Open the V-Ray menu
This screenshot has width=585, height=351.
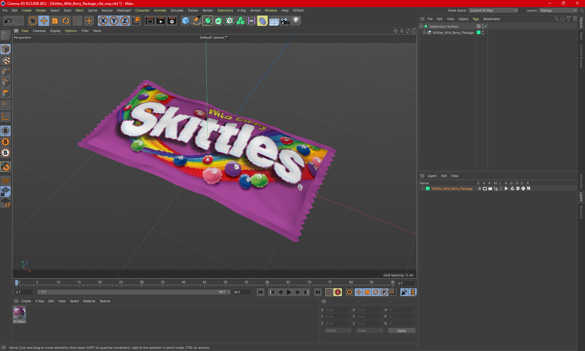[x=242, y=10]
